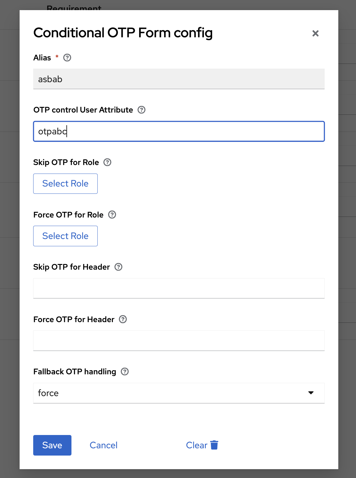Open the Force OTP for Header help tooltip

coord(123,319)
